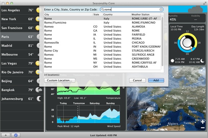The image size is (208, 138).
Task: Select Rome City IN row
Action: [102, 51]
